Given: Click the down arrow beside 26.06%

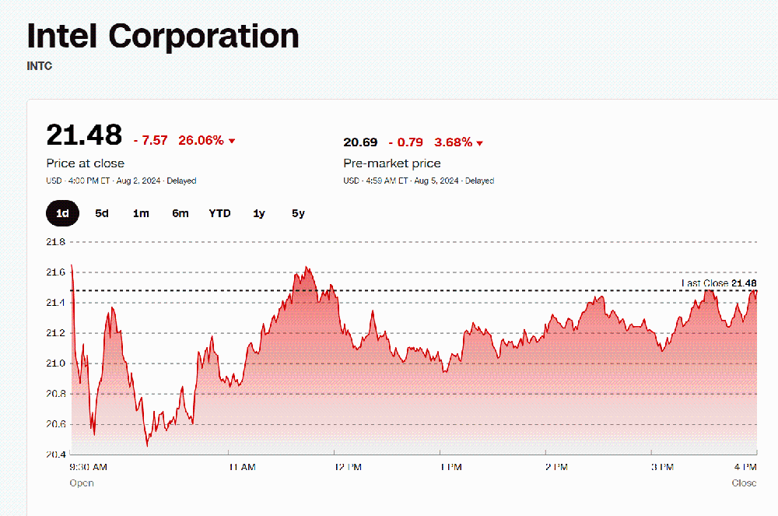Looking at the screenshot, I should pyautogui.click(x=232, y=142).
